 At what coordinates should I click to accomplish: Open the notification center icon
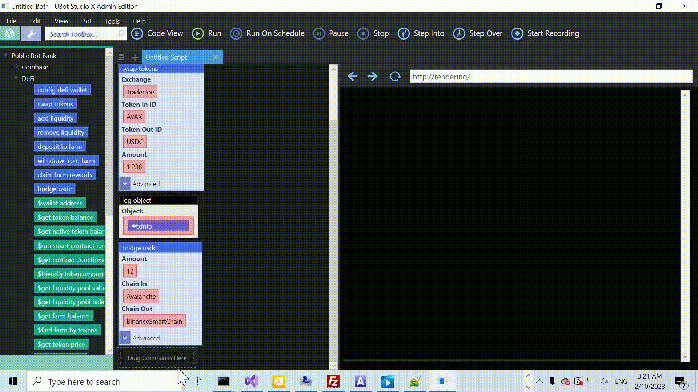point(681,381)
